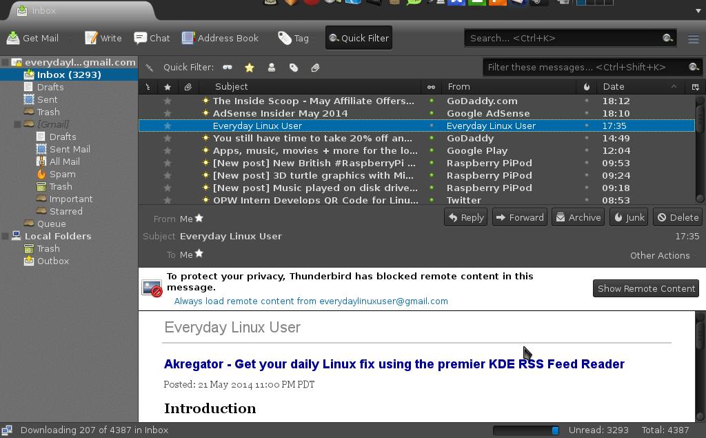Filter to messages with attachments

[315, 68]
